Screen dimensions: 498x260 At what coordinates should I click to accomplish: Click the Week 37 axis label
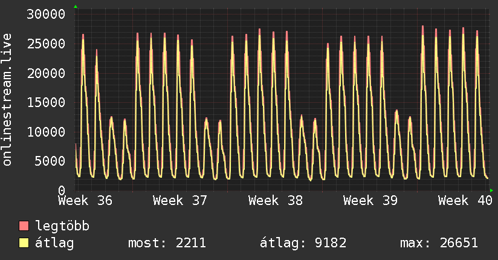tap(180, 201)
